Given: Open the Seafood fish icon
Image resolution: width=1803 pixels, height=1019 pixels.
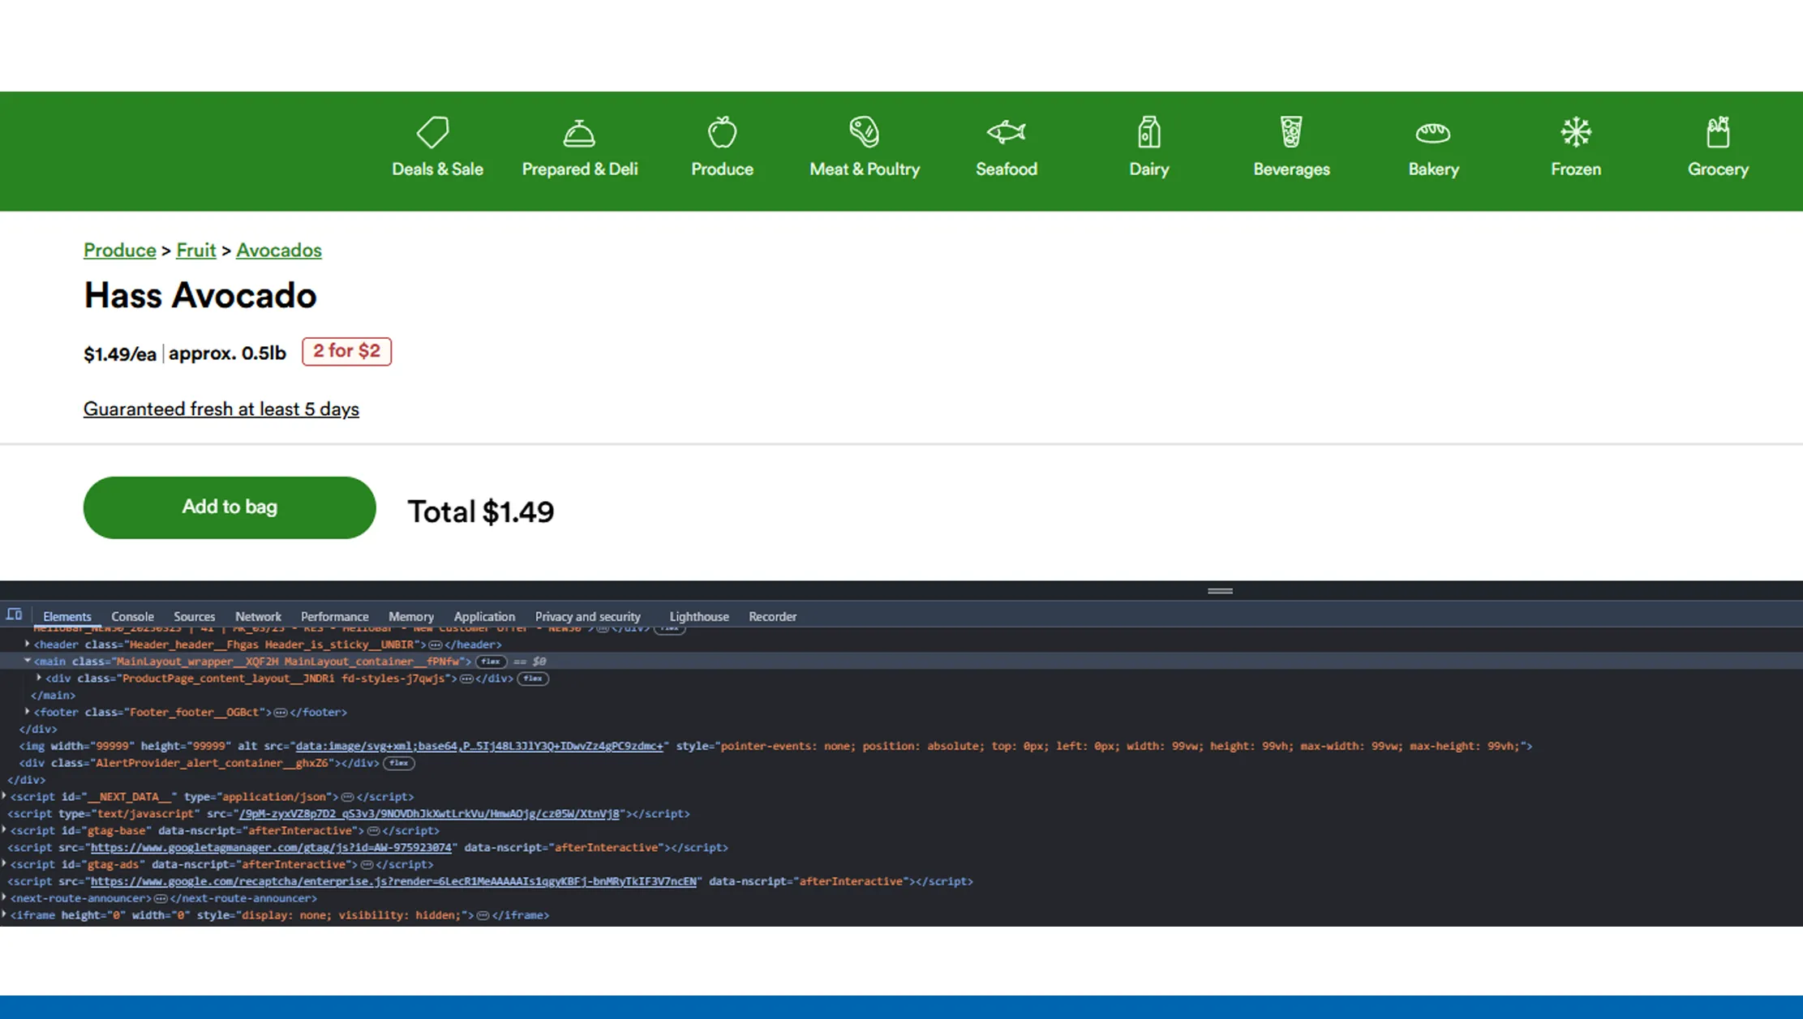Looking at the screenshot, I should (x=1006, y=132).
